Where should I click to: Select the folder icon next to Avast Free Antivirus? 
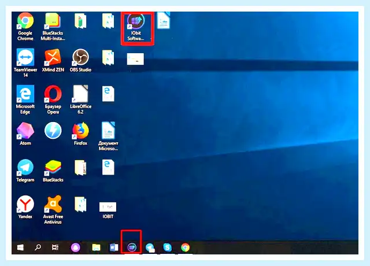[80, 204]
